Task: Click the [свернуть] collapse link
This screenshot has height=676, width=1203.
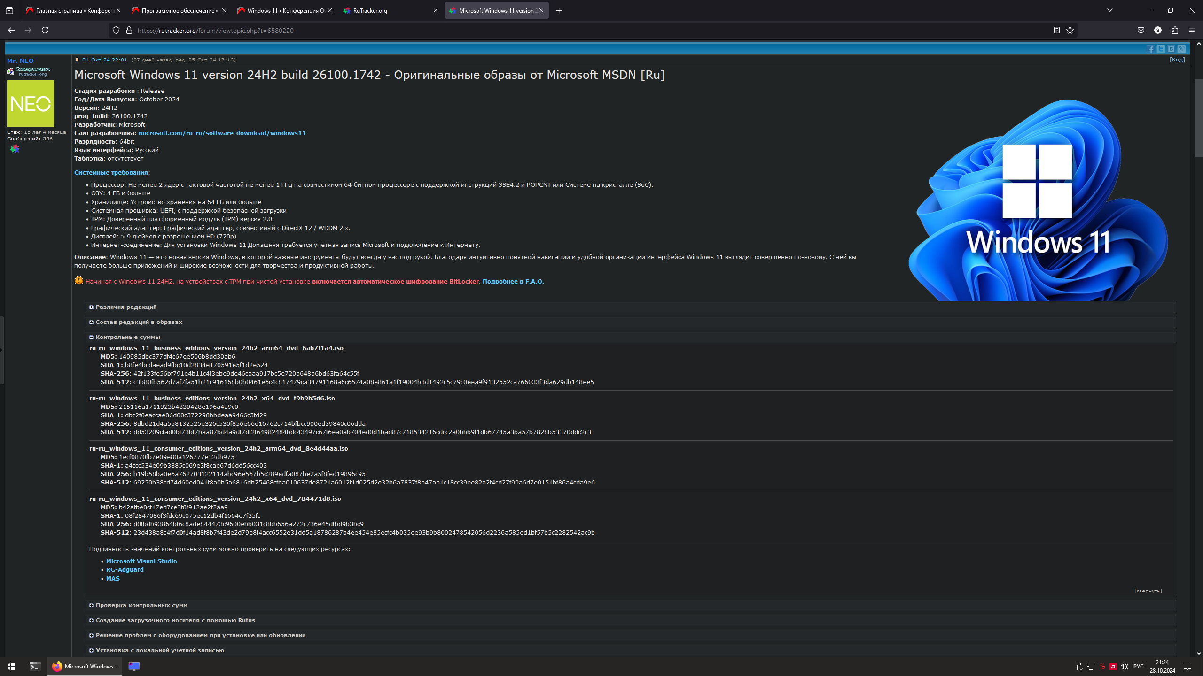Action: 1148,591
